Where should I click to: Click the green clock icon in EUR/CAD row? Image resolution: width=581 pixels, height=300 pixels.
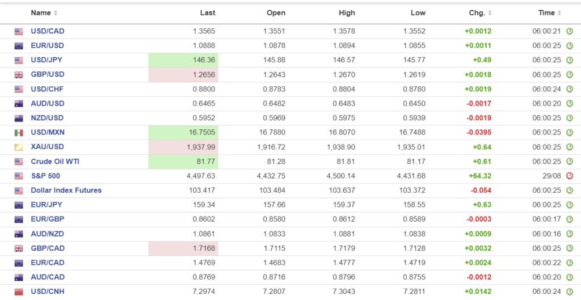point(570,263)
